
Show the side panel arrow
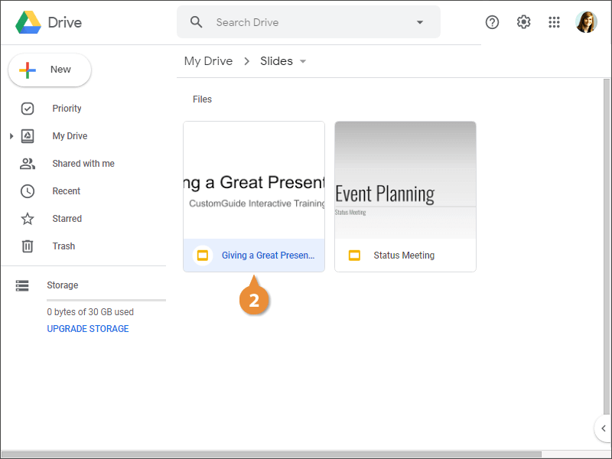tap(603, 428)
